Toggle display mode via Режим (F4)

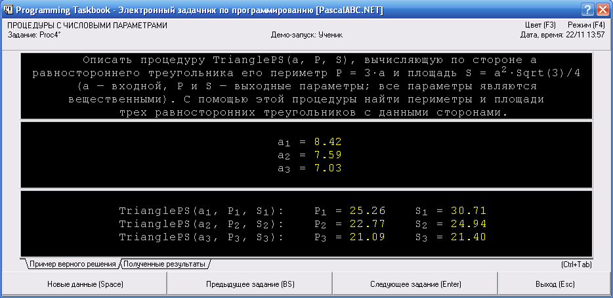click(586, 25)
